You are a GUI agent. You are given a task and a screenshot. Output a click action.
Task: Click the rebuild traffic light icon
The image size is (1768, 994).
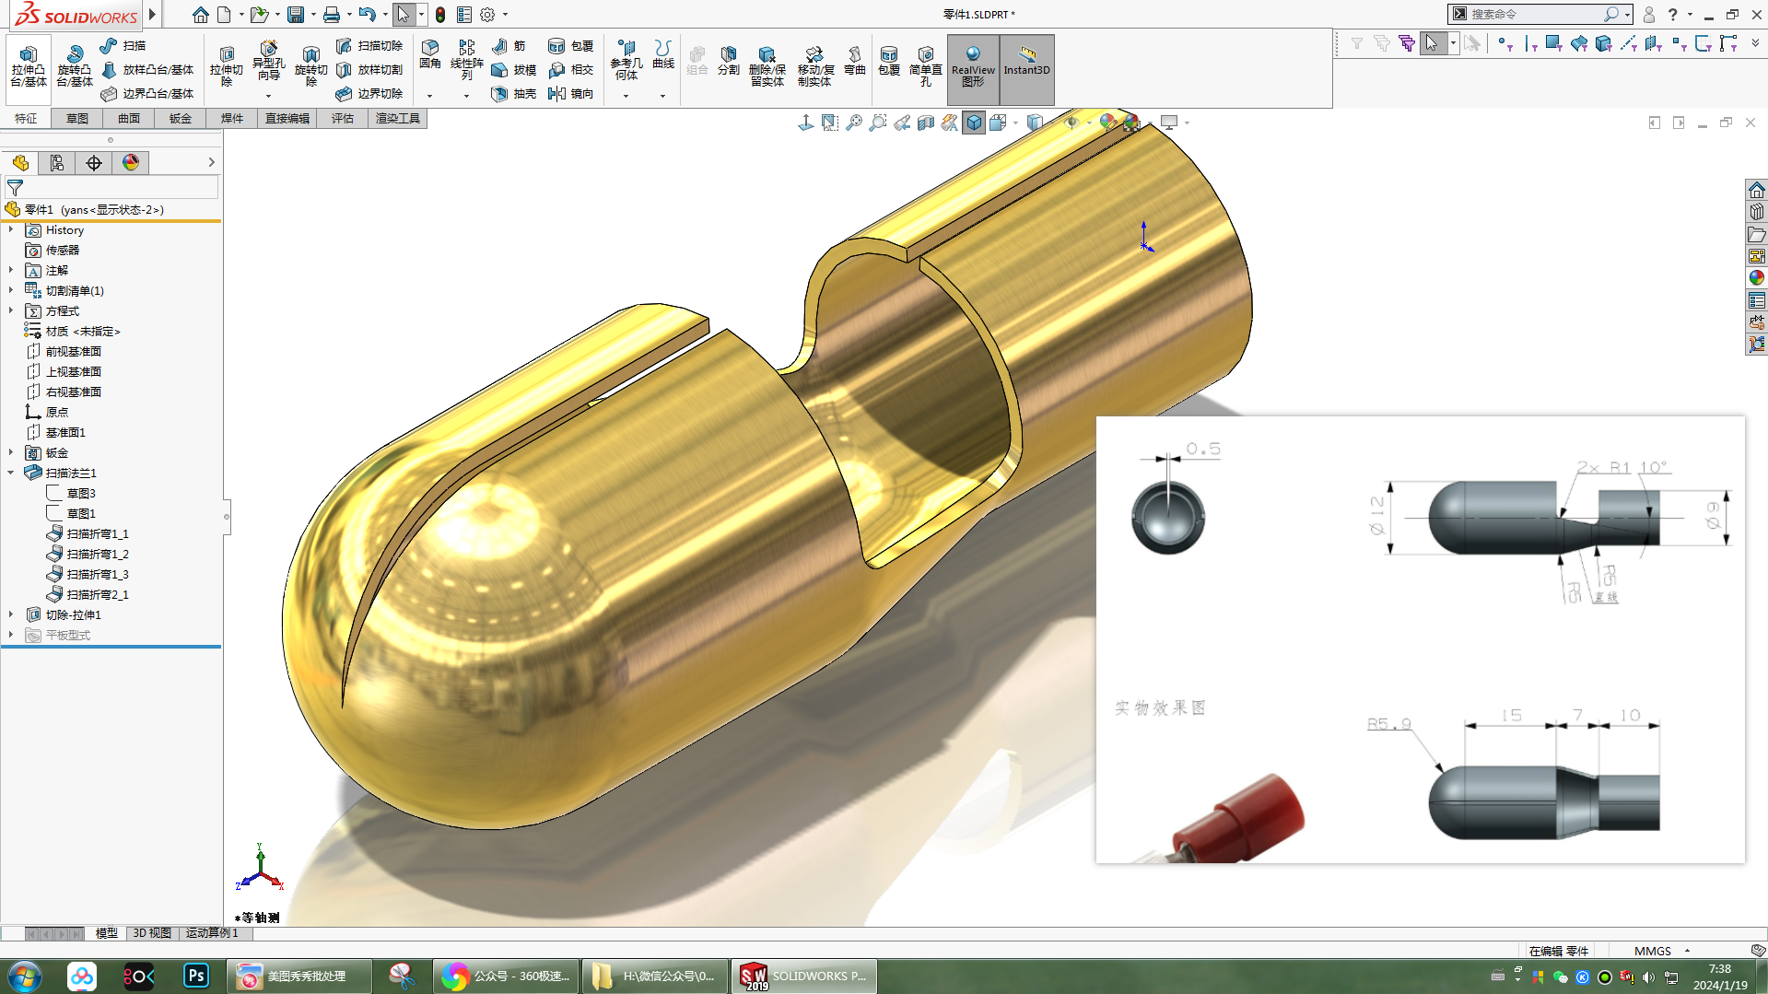tap(440, 15)
